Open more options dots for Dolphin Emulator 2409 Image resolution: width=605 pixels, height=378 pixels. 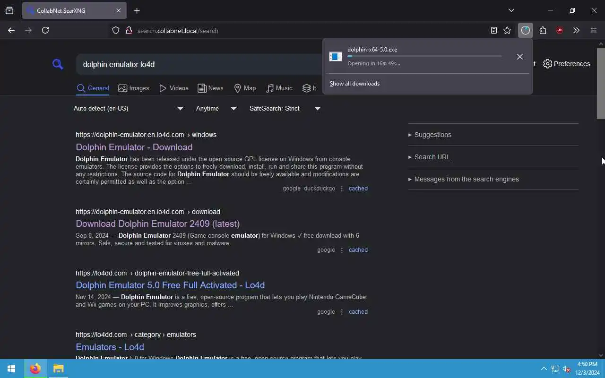coord(342,250)
